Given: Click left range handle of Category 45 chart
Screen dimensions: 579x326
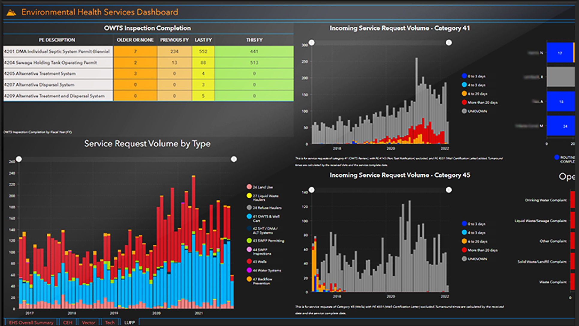Looking at the screenshot, I should pos(312,190).
